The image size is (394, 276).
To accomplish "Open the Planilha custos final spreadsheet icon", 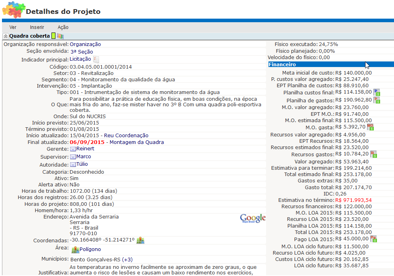I will pos(377,92).
